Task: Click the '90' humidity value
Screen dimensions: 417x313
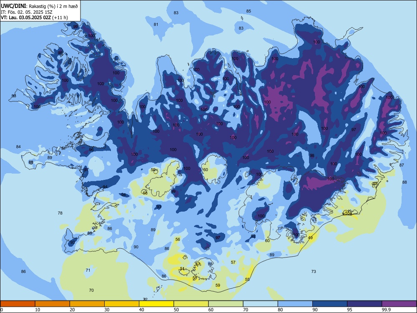Action: click(136, 247)
